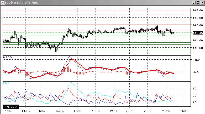The width and height of the screenshot is (205, 114).
Task: Click the date label 18/Пт
Action: [x=96, y=111]
